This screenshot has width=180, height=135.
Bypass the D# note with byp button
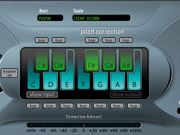(59, 40)
